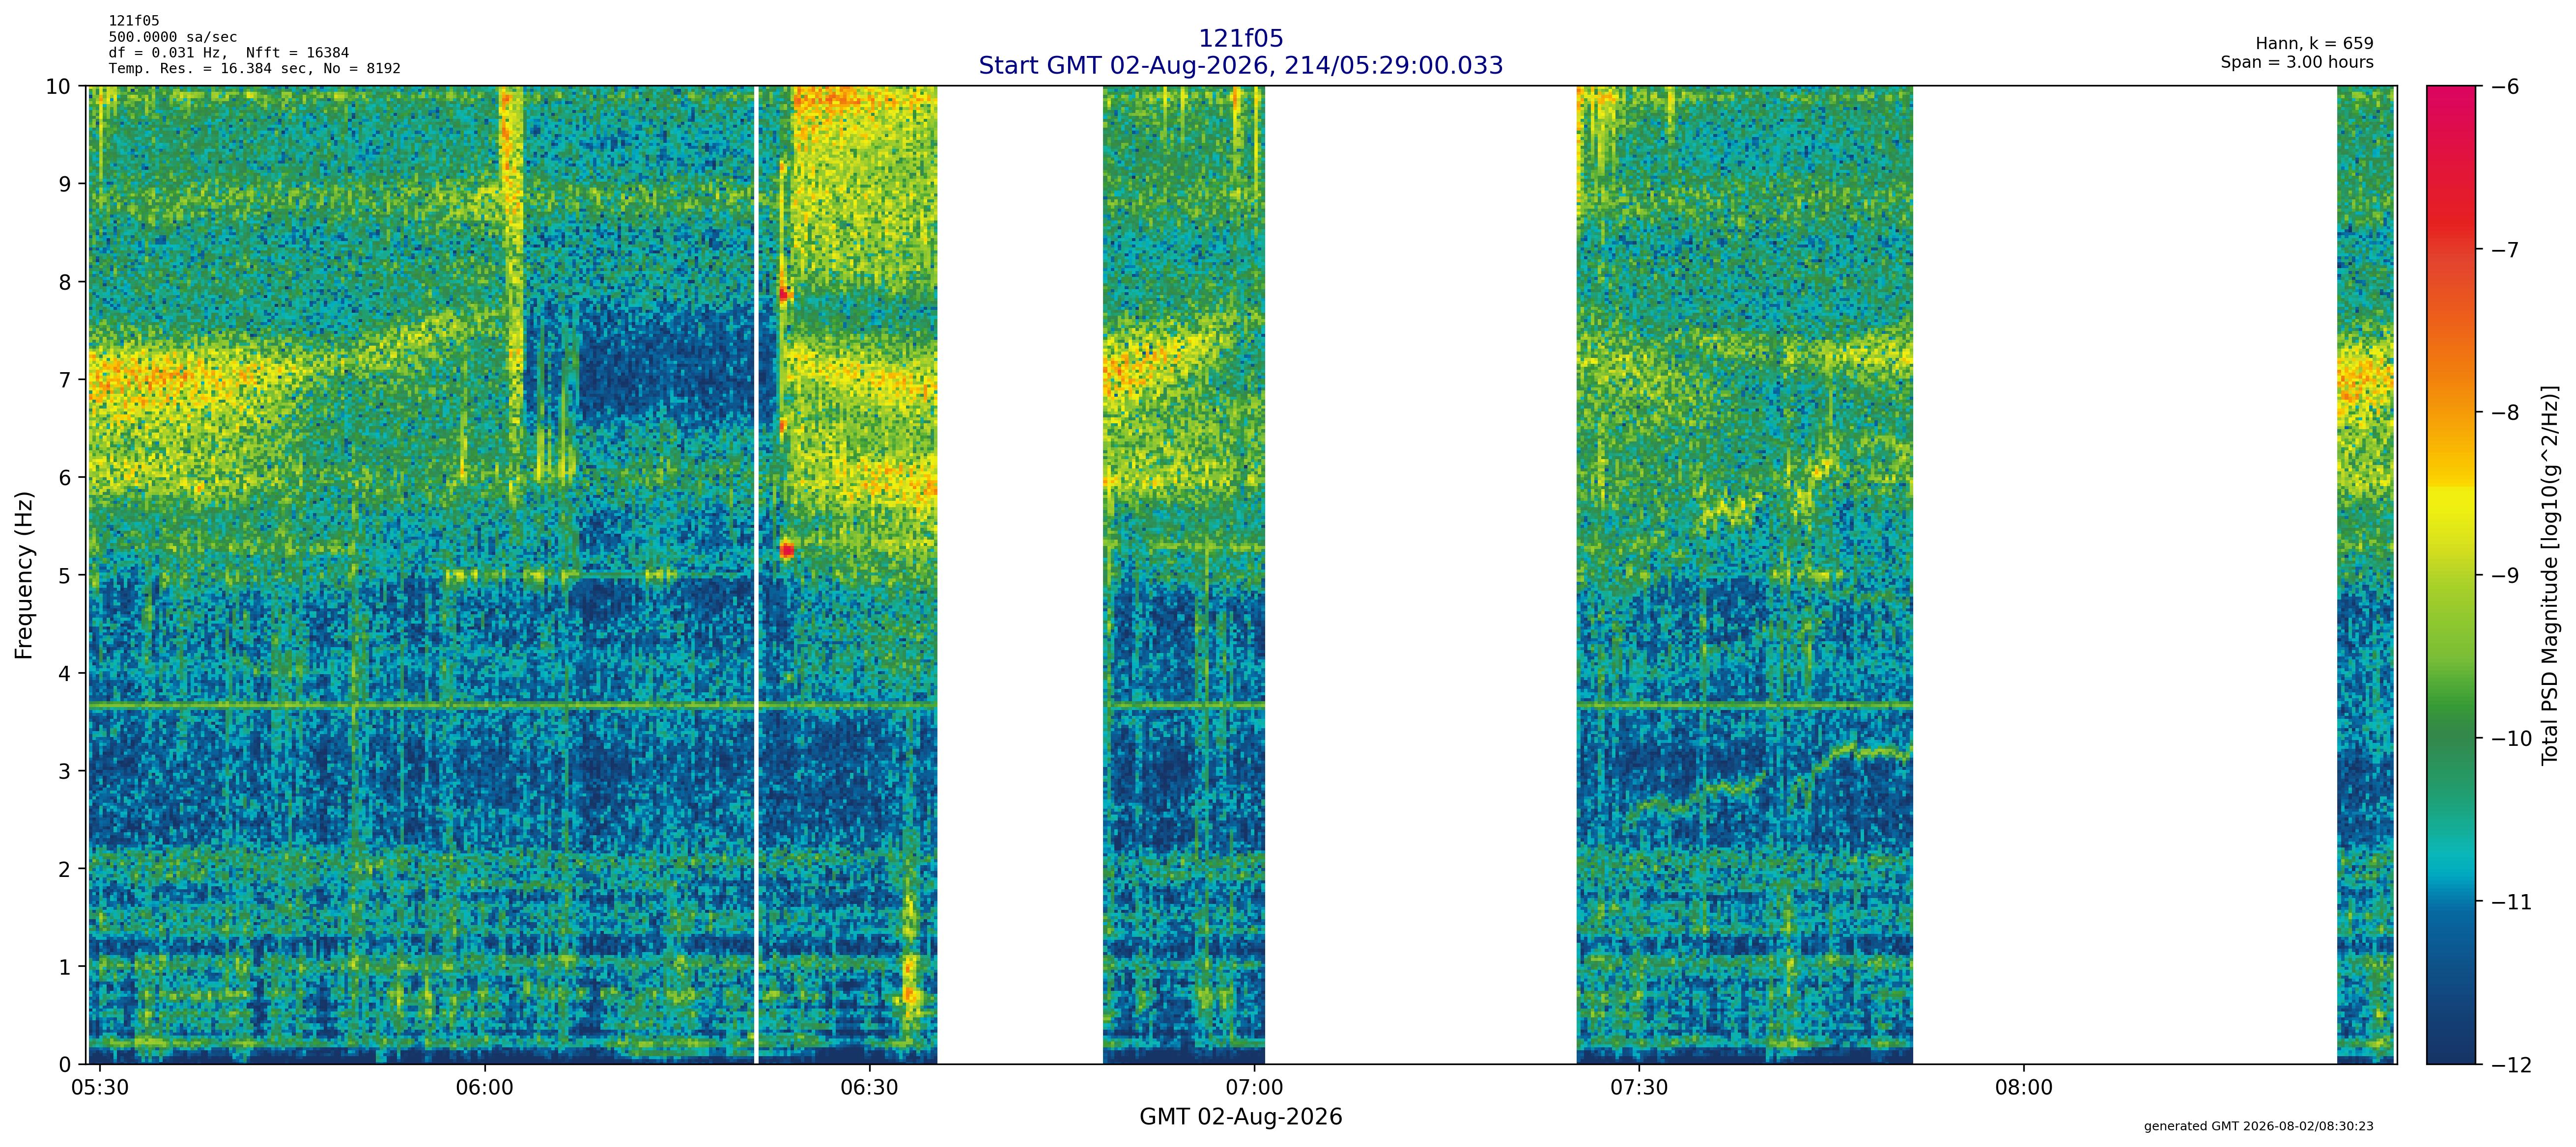The width and height of the screenshot is (2576, 1147).
Task: Select the 'Span = 3.00 hours' annotation
Action: [x=2297, y=62]
